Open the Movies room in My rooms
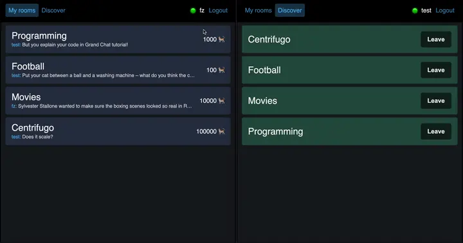The image size is (463, 243). coord(118,101)
